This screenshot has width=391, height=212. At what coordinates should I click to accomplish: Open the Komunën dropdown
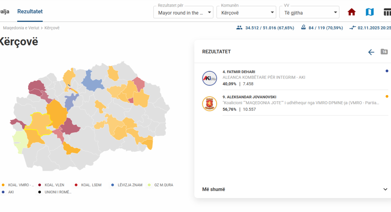tap(246, 12)
